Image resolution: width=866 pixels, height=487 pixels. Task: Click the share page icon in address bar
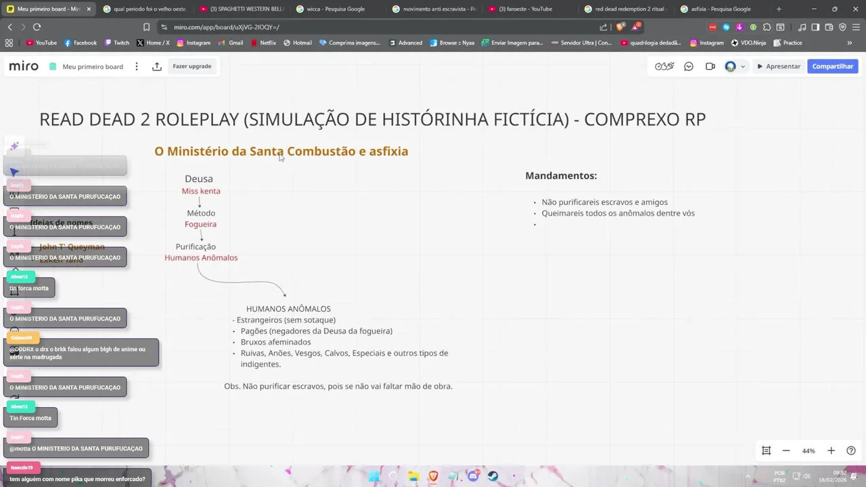point(603,27)
